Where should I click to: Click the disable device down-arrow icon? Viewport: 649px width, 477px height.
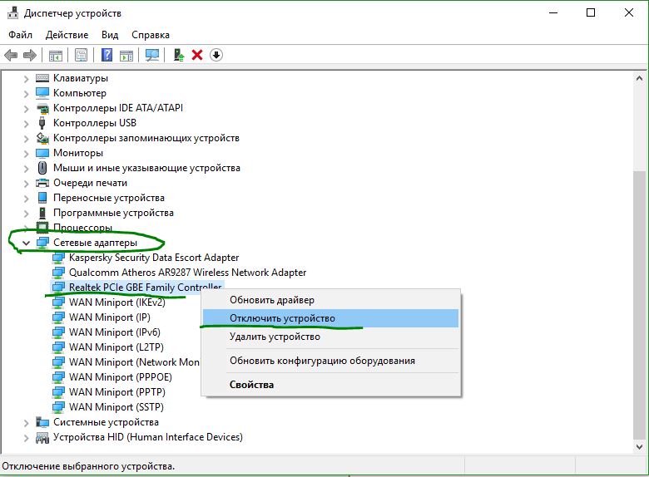(x=216, y=55)
